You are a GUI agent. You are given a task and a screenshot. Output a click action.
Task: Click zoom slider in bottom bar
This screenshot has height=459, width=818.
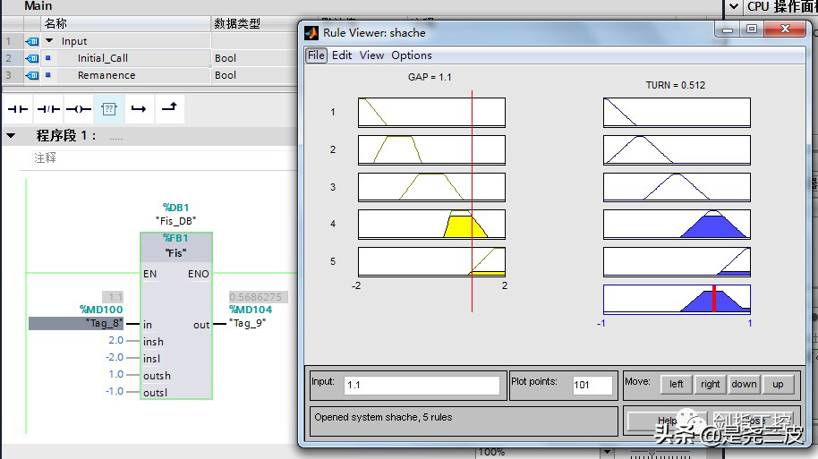[x=652, y=453]
